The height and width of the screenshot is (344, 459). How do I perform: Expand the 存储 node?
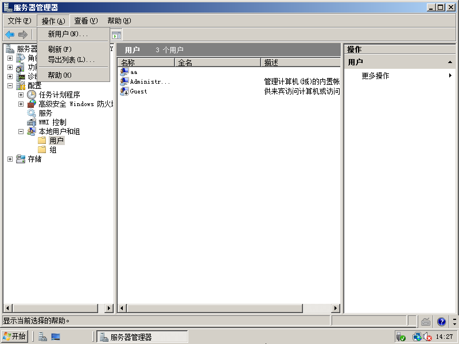click(10, 159)
